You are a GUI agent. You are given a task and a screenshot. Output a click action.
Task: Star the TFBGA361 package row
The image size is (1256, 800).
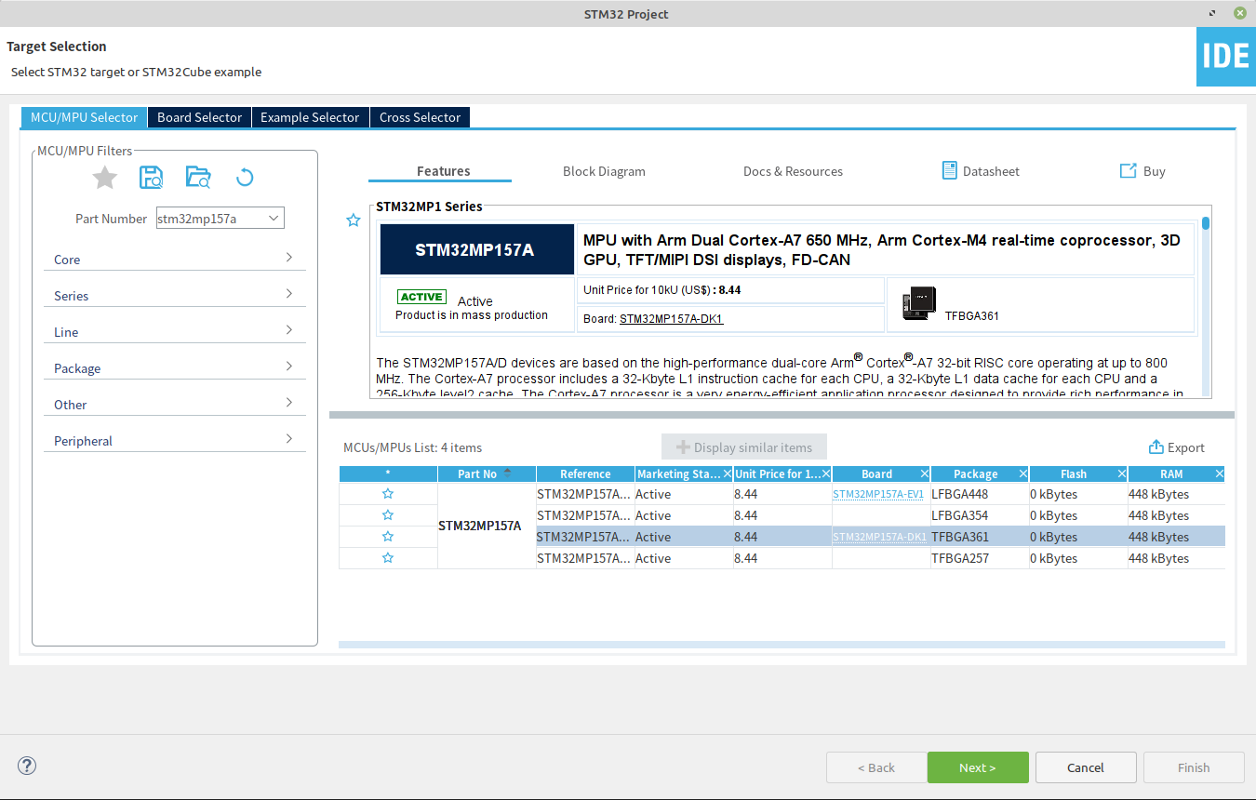[388, 537]
